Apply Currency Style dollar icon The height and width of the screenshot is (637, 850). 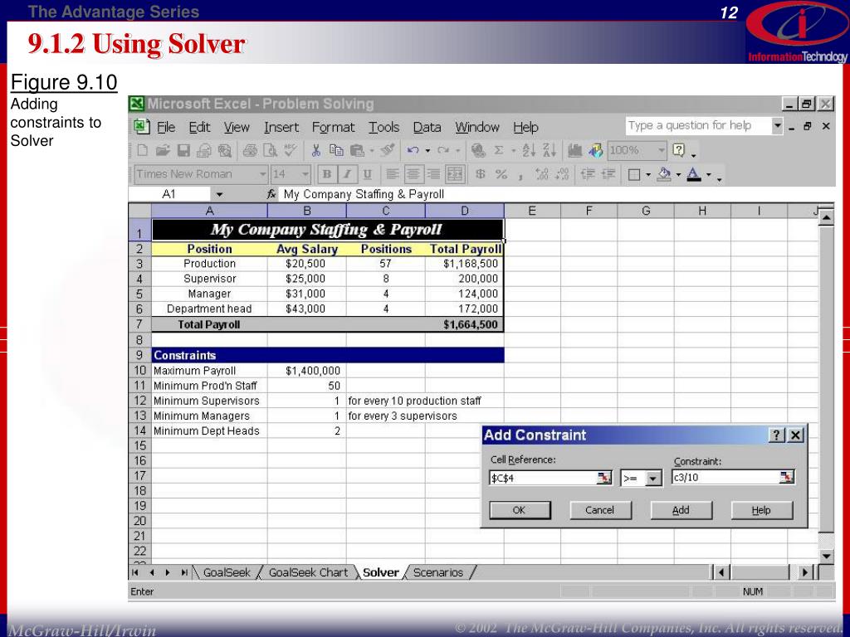pos(481,174)
